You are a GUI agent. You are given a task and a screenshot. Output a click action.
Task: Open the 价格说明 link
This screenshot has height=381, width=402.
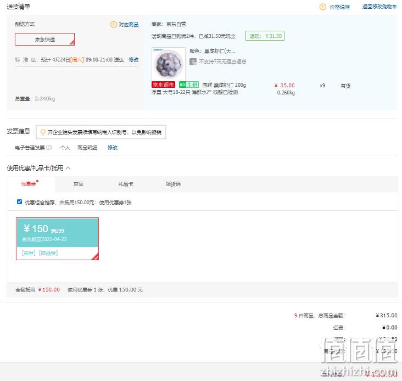pyautogui.click(x=339, y=7)
